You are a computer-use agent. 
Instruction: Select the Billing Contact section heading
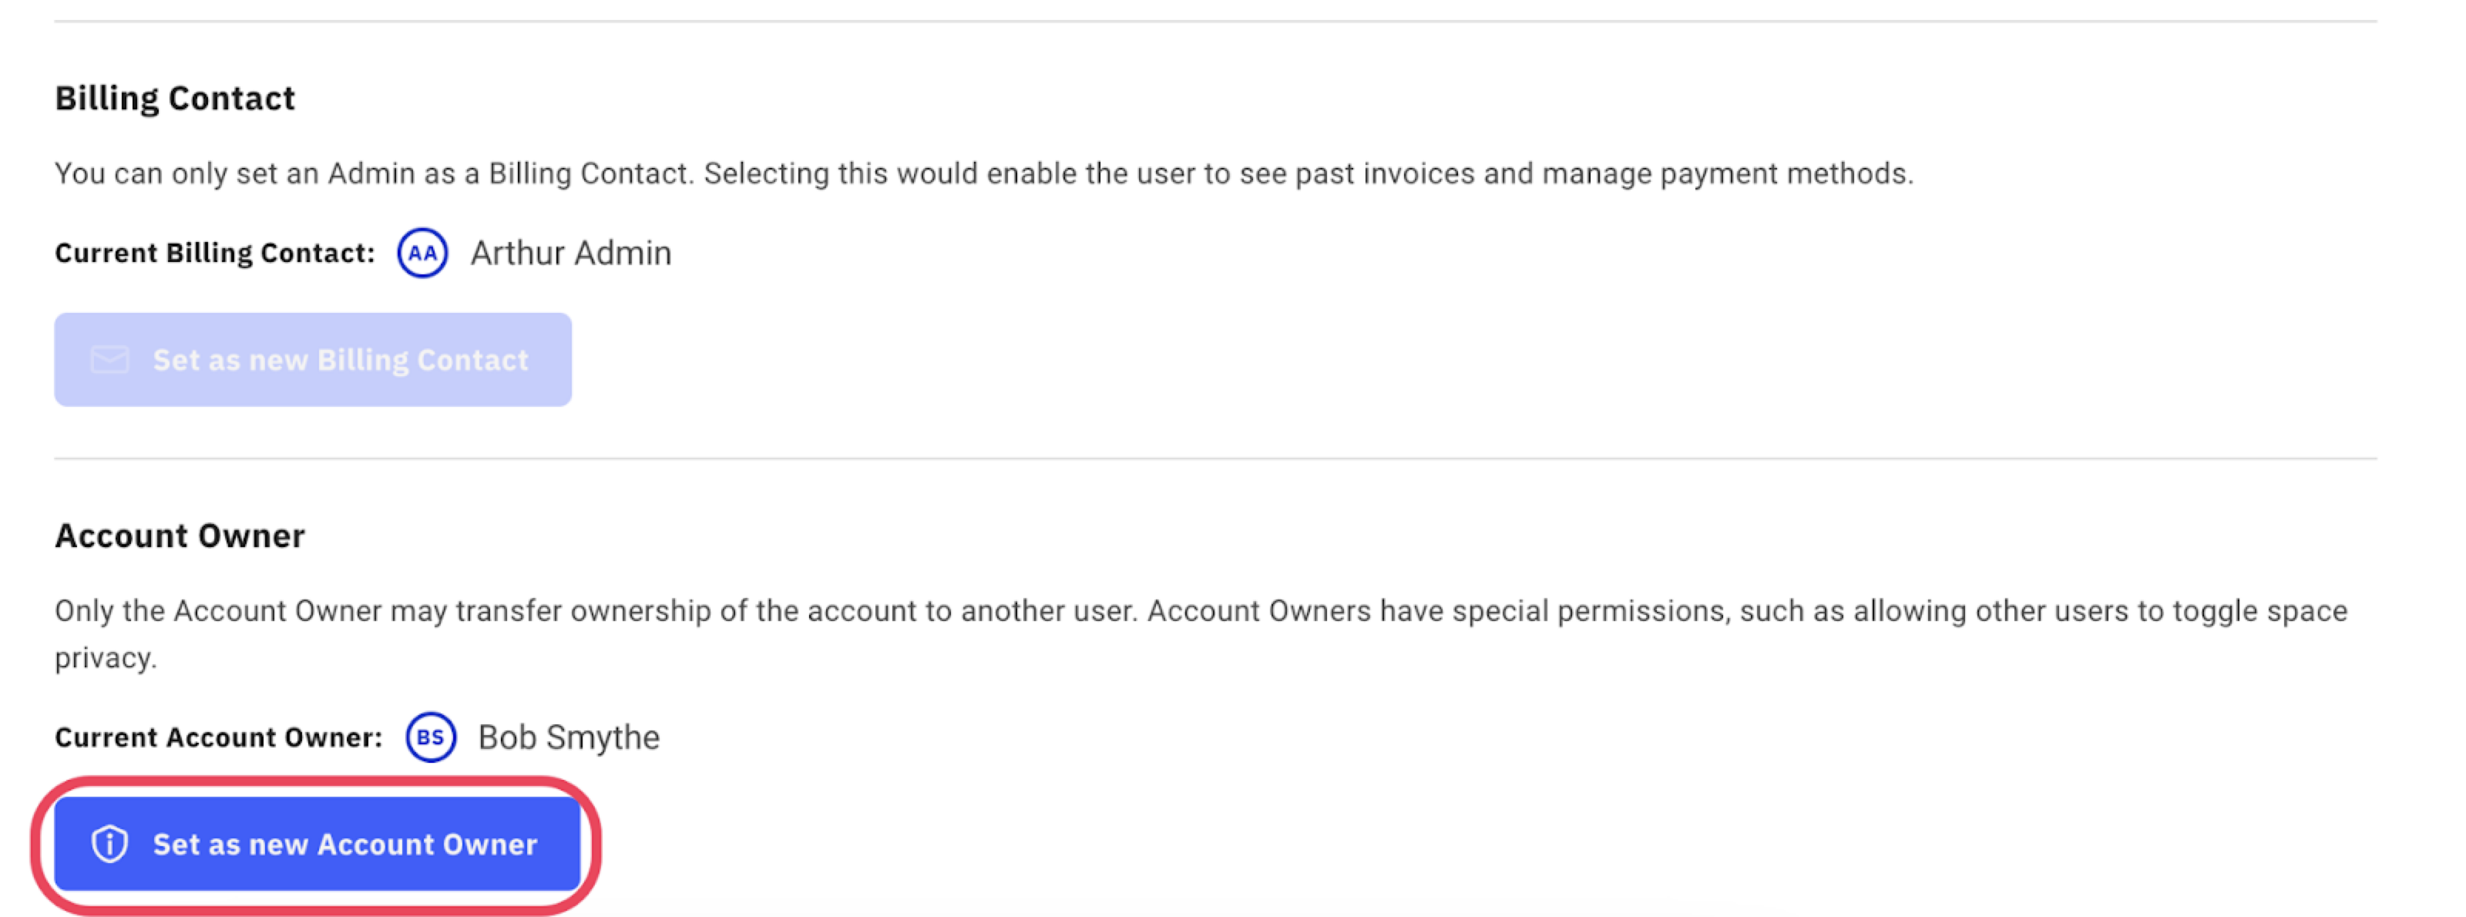(175, 96)
